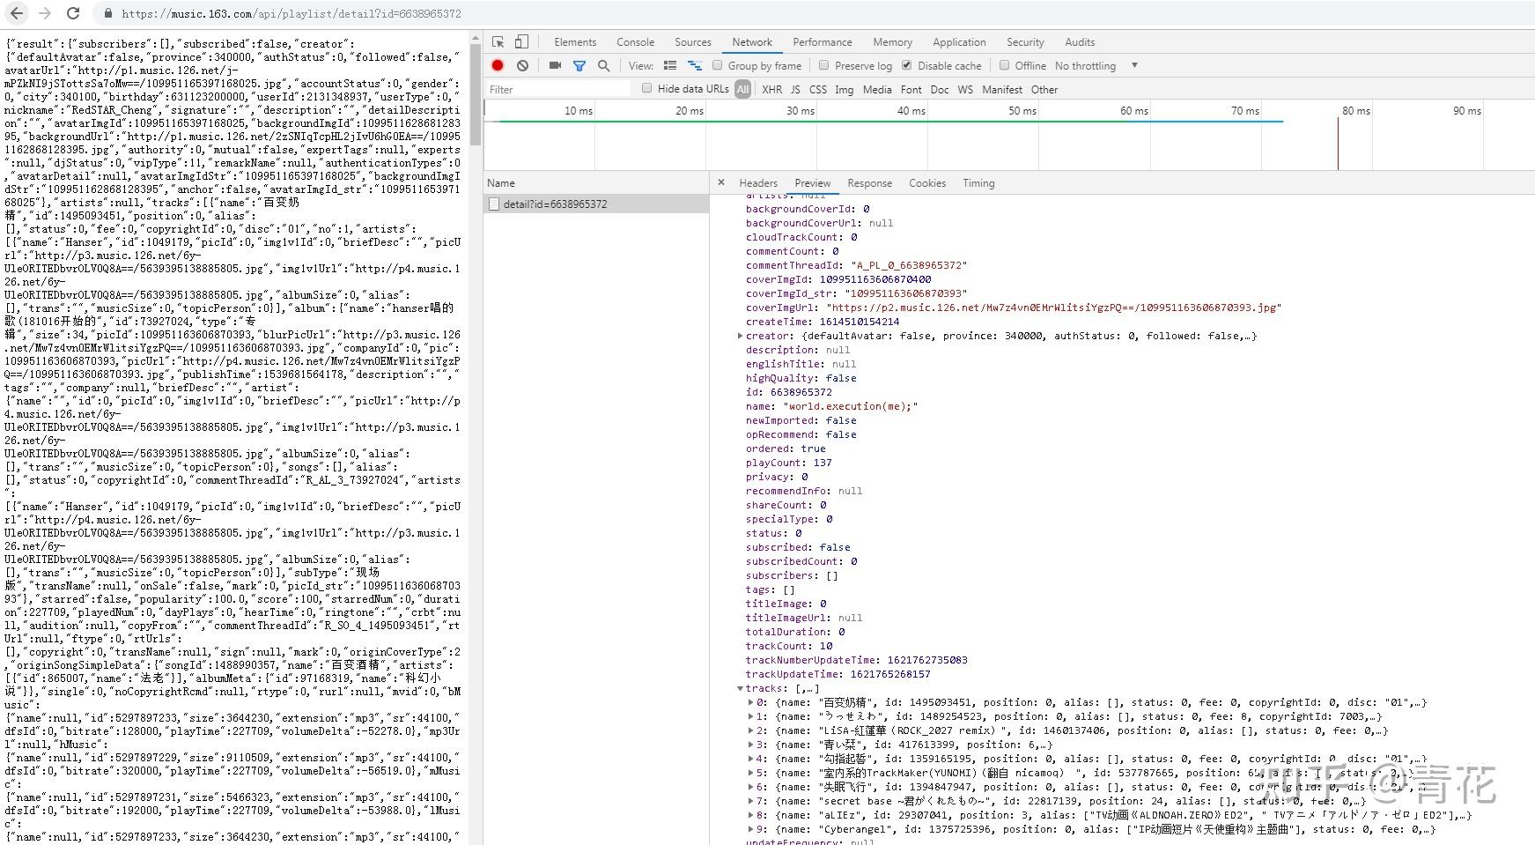The image size is (1535, 845).
Task: Open the Console panel tab
Action: (635, 42)
